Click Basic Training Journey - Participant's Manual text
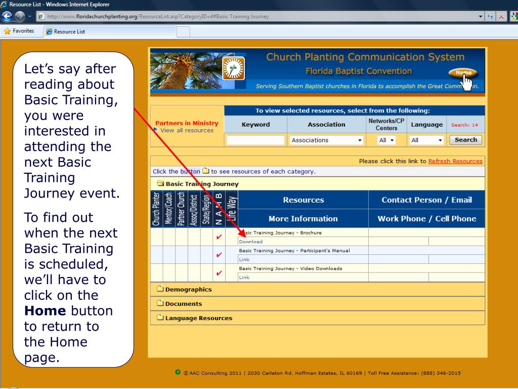The image size is (518, 389). click(x=294, y=250)
